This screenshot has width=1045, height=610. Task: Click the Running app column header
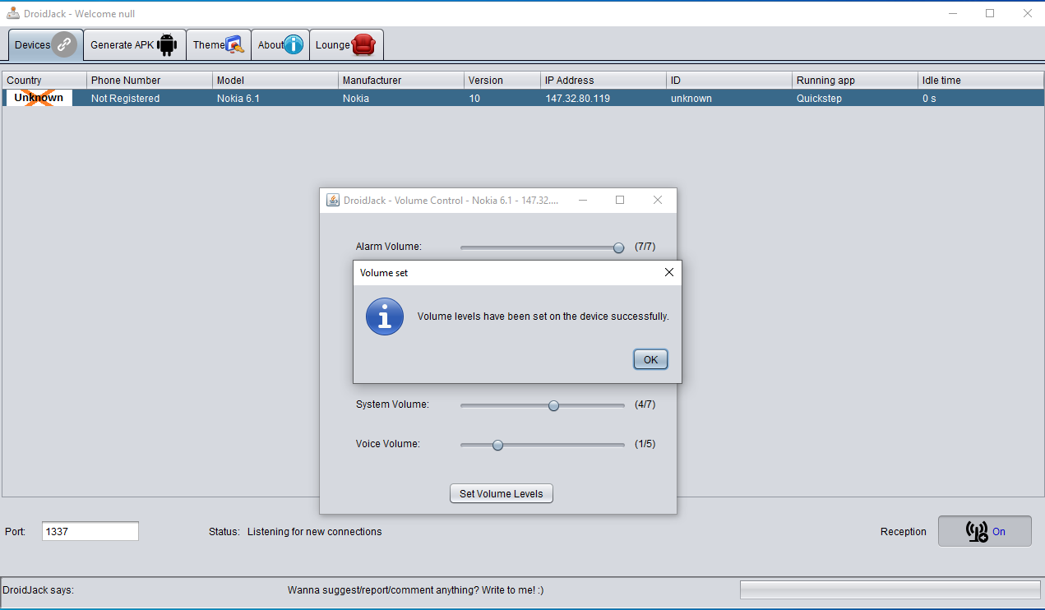tap(855, 80)
